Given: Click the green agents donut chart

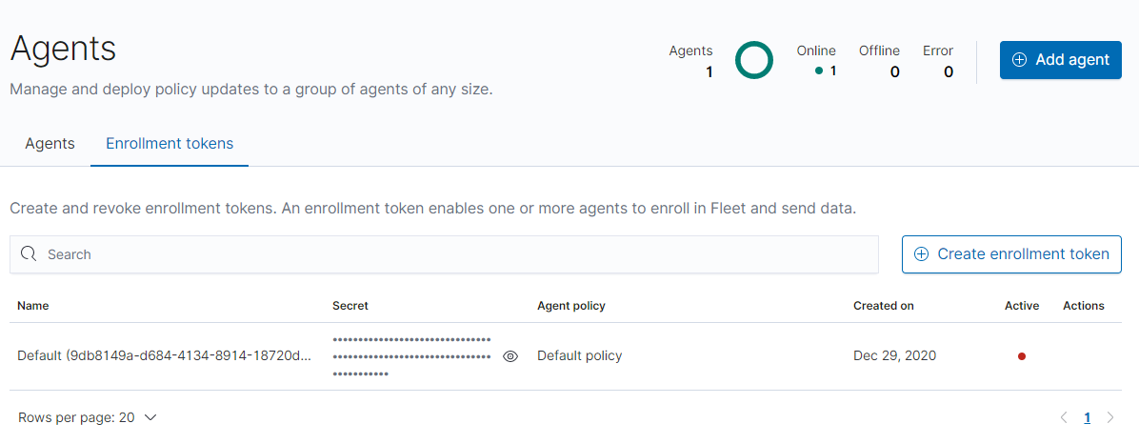Looking at the screenshot, I should (753, 60).
